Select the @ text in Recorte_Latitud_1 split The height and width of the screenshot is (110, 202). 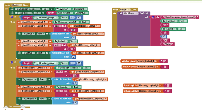click(73, 30)
